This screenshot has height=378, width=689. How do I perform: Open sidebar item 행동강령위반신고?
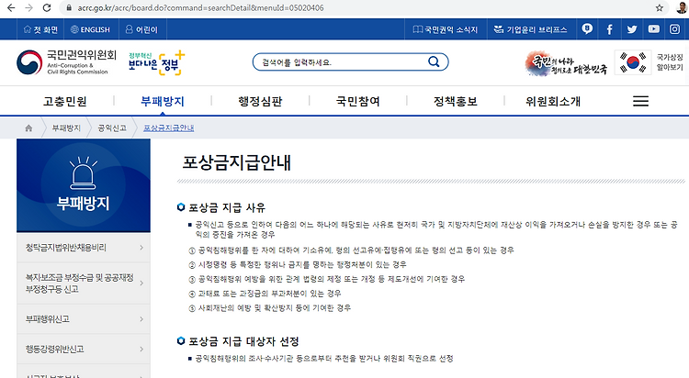point(54,349)
